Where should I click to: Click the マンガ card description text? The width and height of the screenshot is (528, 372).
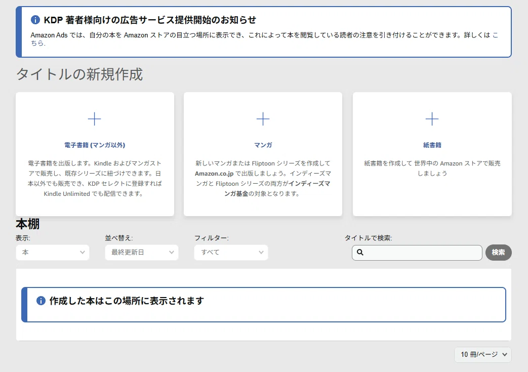tap(263, 179)
